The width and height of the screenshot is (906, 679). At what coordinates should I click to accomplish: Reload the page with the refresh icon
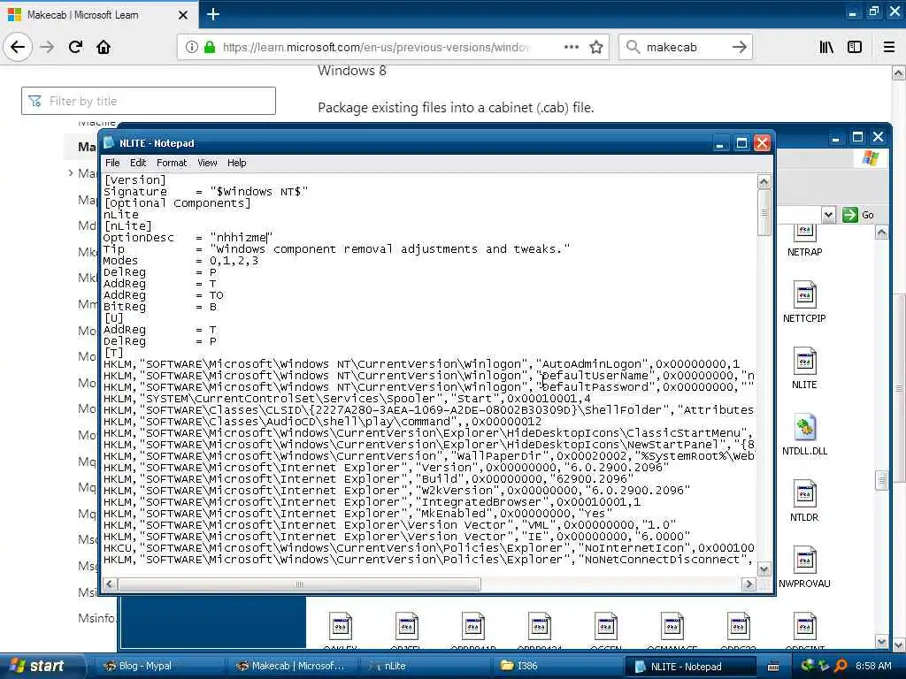pyautogui.click(x=75, y=47)
